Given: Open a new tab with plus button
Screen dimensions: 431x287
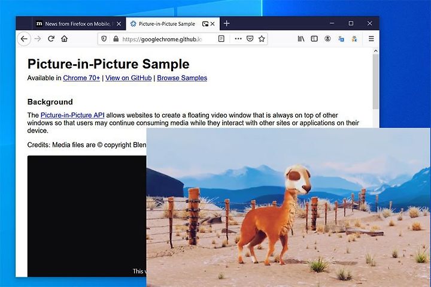Looking at the screenshot, I should [x=226, y=23].
